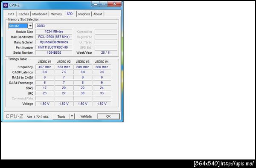Click the empty Correction field
This screenshot has height=168, width=256.
click(x=106, y=32)
